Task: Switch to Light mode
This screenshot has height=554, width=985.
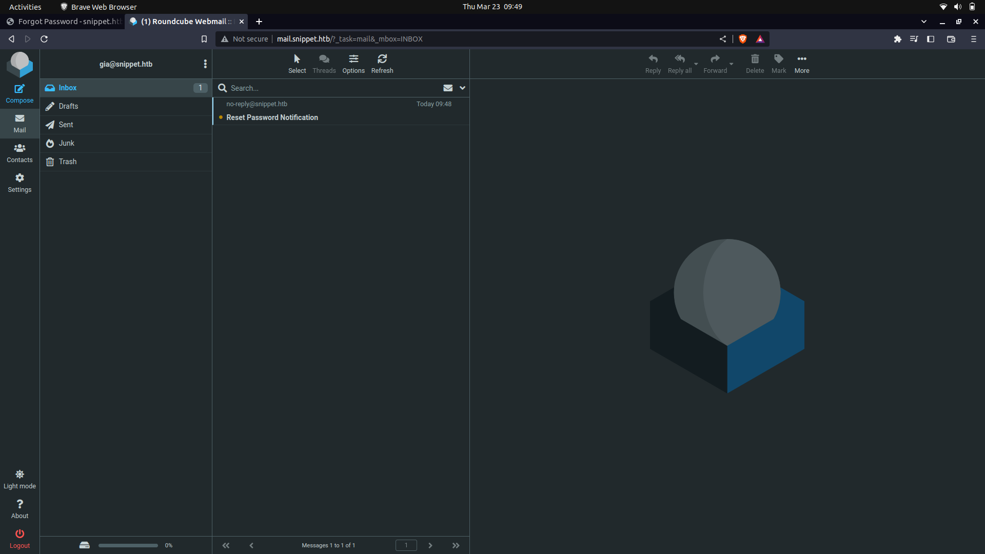Action: click(19, 478)
